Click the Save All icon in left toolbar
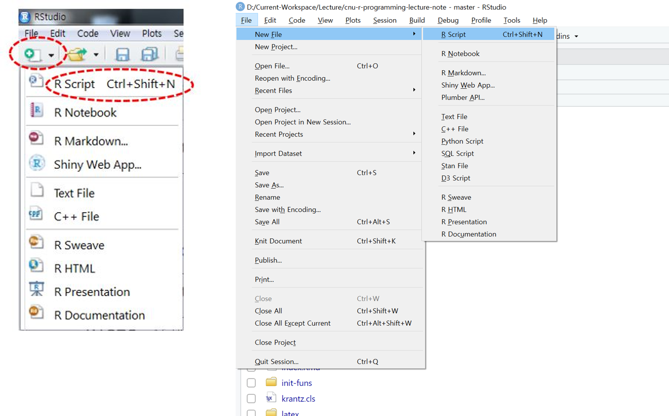 pyautogui.click(x=150, y=54)
